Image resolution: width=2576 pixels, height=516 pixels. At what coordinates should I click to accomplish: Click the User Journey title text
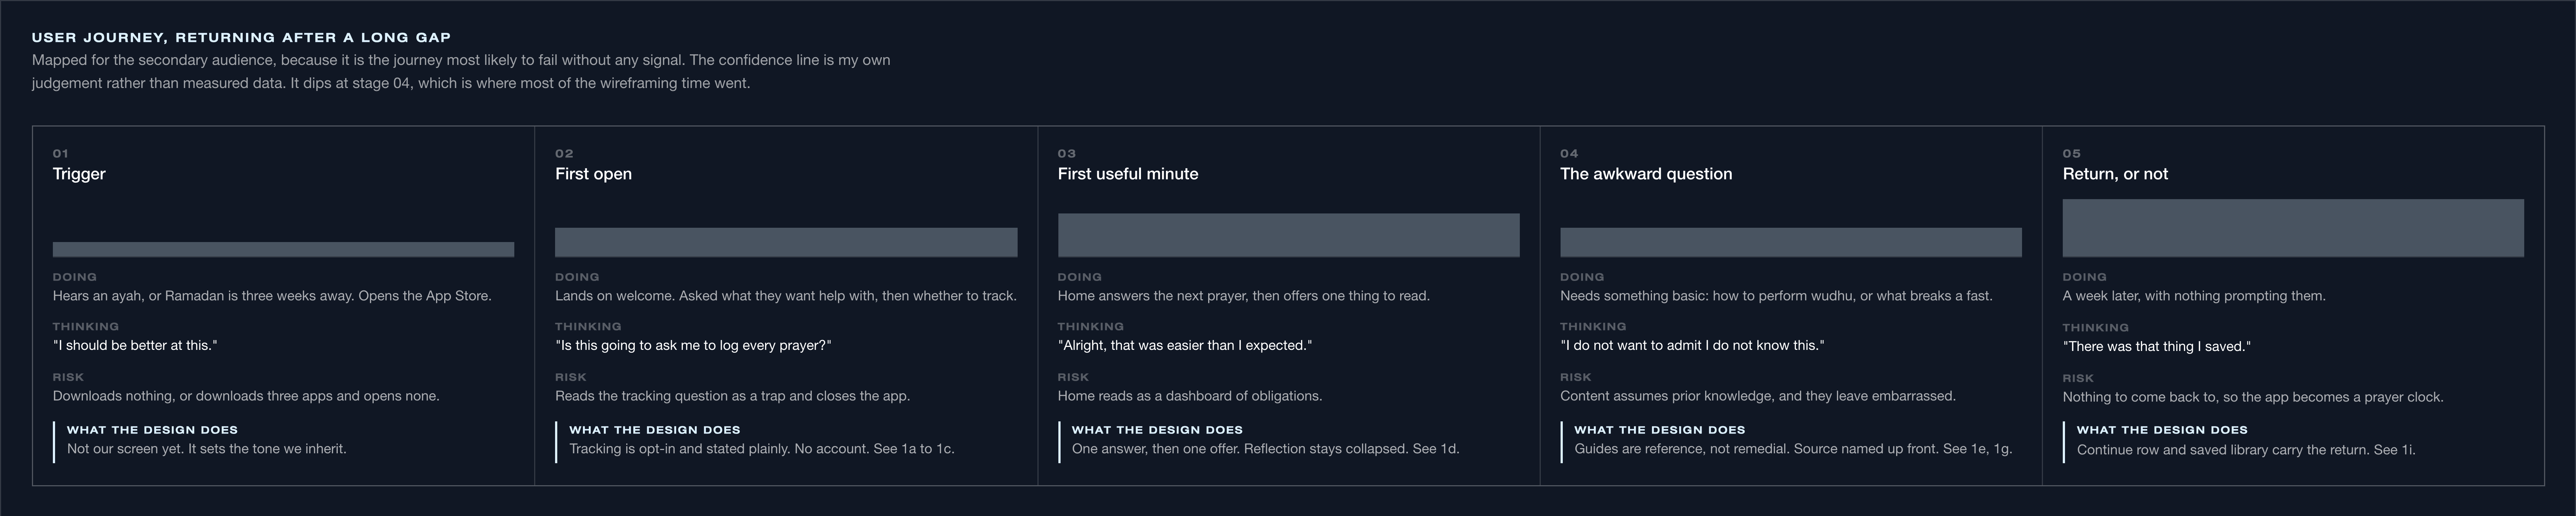(241, 37)
